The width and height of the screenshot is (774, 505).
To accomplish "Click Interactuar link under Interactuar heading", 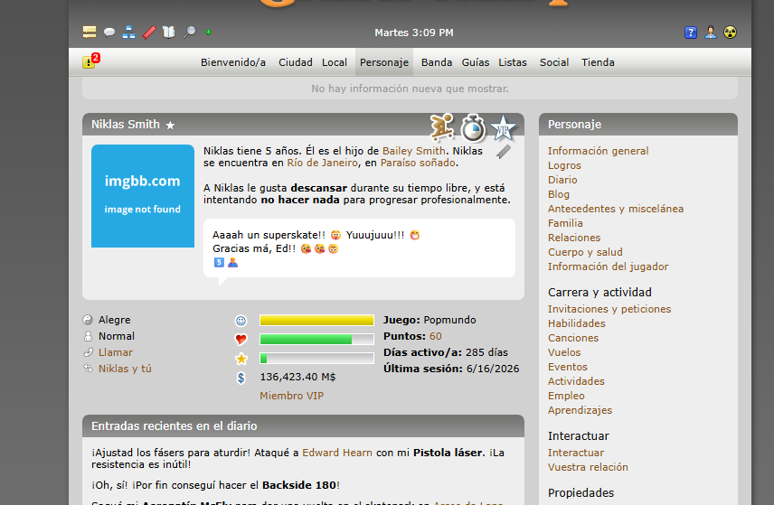I will click(x=576, y=453).
